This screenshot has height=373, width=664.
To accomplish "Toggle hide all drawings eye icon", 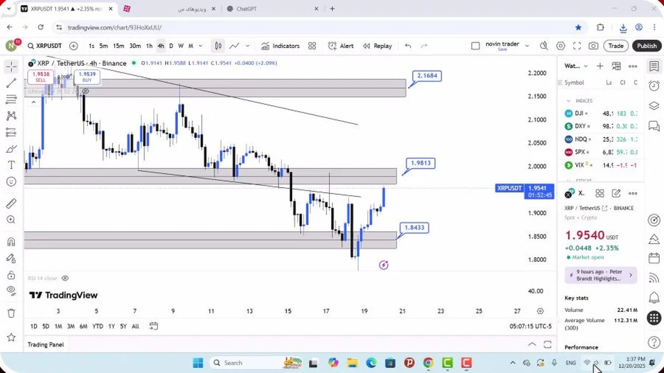I will [x=11, y=291].
